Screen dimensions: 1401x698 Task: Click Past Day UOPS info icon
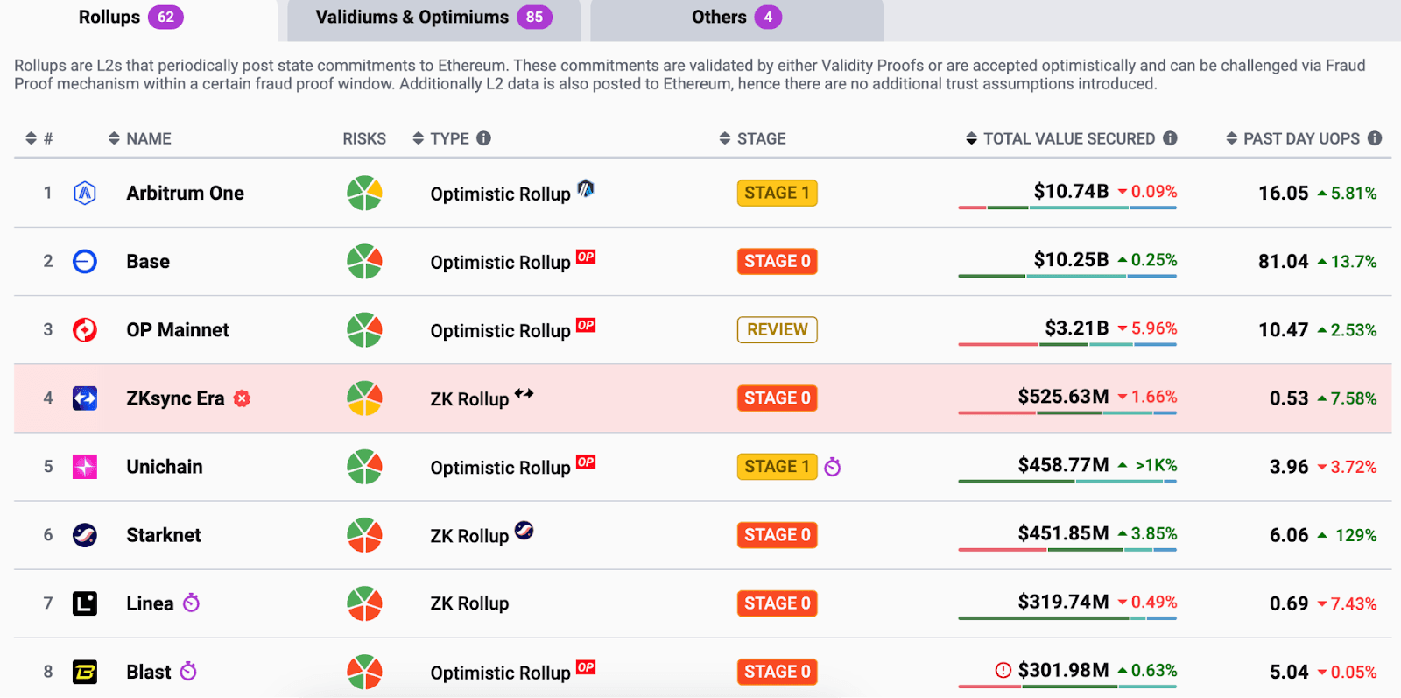coord(1375,138)
